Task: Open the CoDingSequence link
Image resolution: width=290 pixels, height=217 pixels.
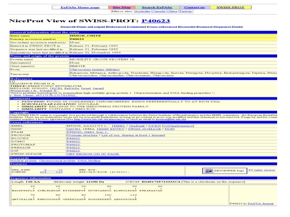Action: pyautogui.click(x=178, y=126)
